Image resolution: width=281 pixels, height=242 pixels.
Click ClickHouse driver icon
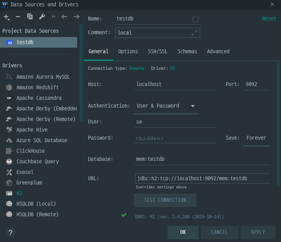[9, 151]
